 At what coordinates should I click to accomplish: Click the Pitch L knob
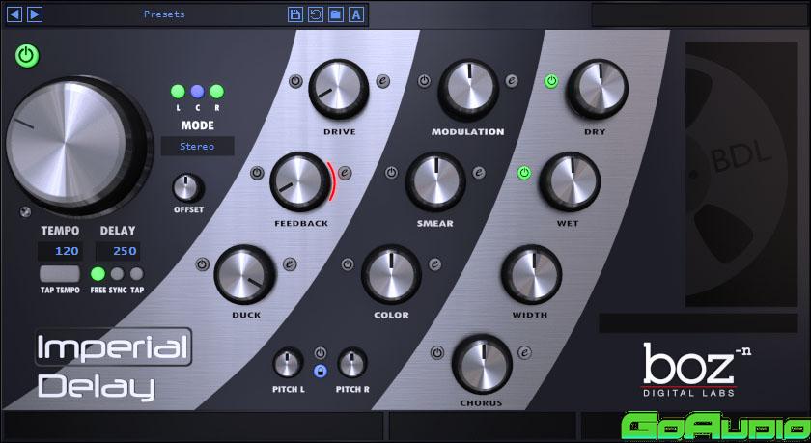click(x=288, y=363)
